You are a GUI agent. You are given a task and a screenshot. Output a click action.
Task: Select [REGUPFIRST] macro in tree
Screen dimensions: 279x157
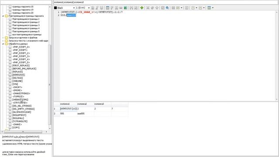click(x=19, y=115)
